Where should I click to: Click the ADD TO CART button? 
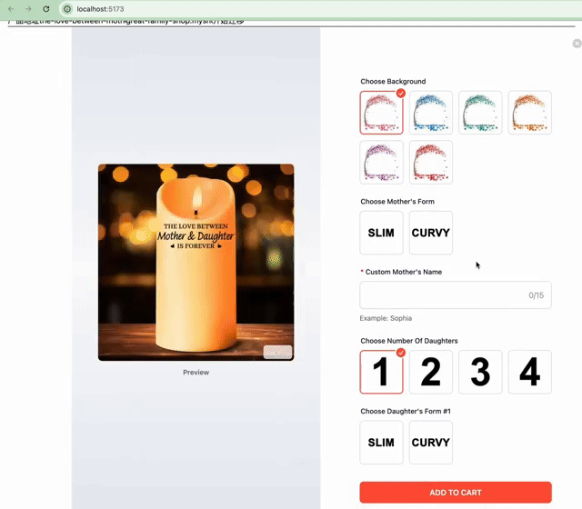click(x=456, y=493)
